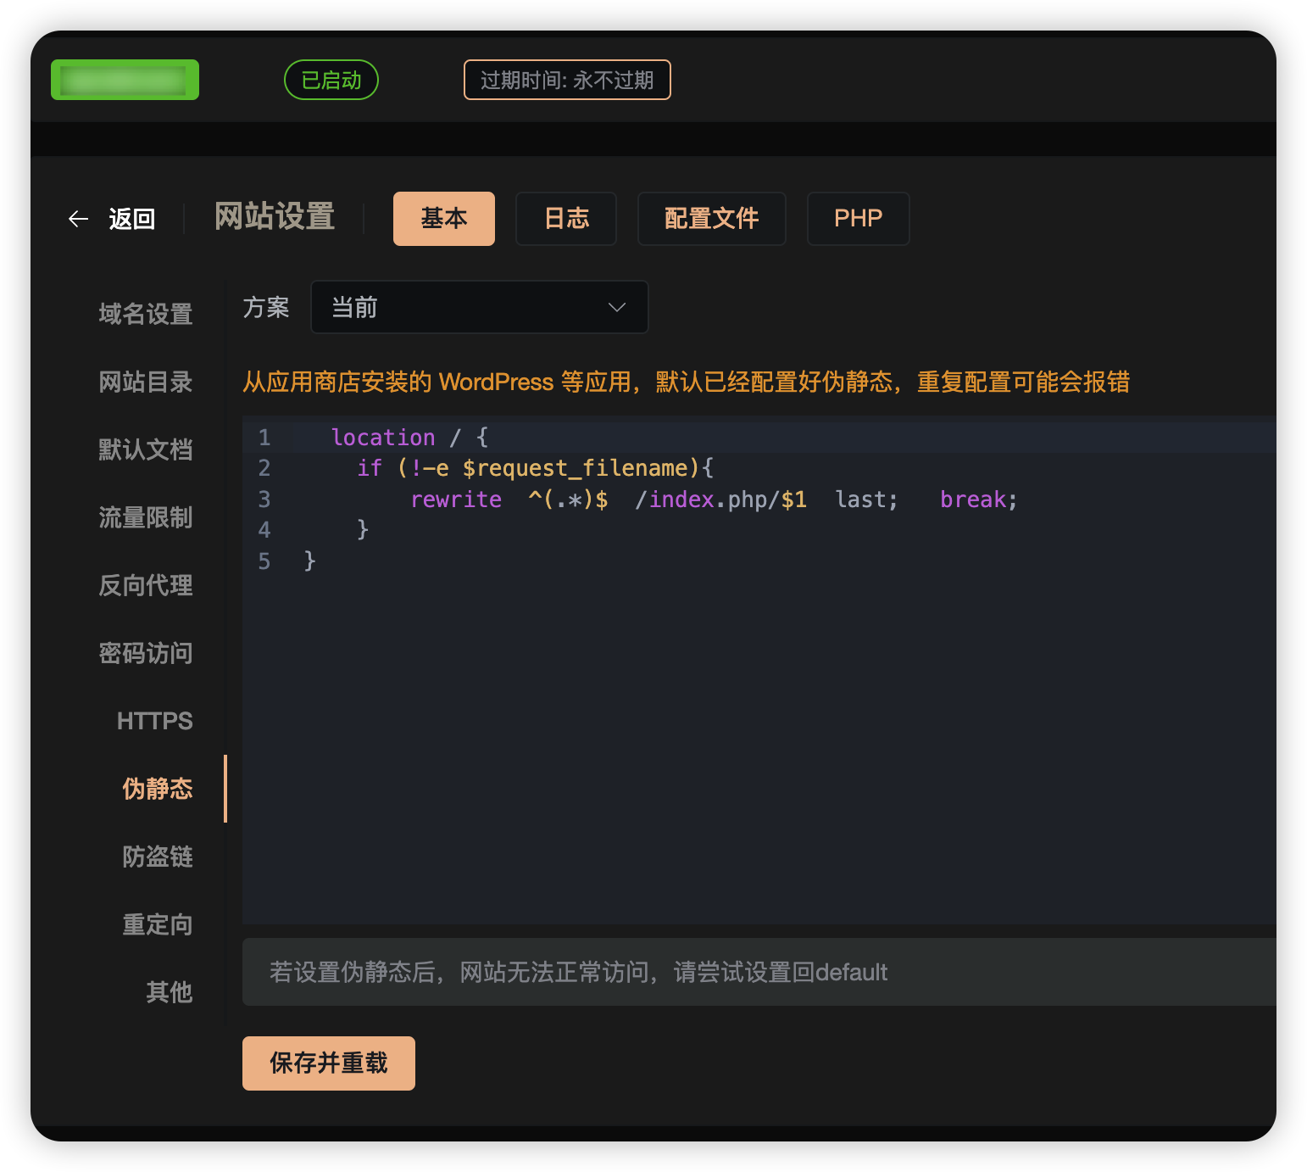Switch to the 基本 tab

click(444, 219)
